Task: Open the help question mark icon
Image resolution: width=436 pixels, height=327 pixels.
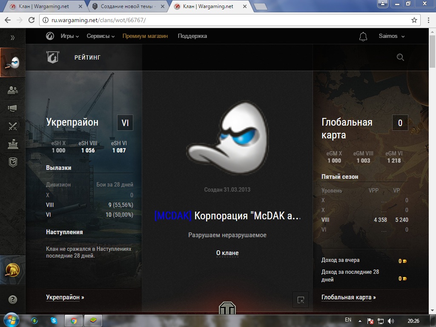Action: (x=13, y=299)
